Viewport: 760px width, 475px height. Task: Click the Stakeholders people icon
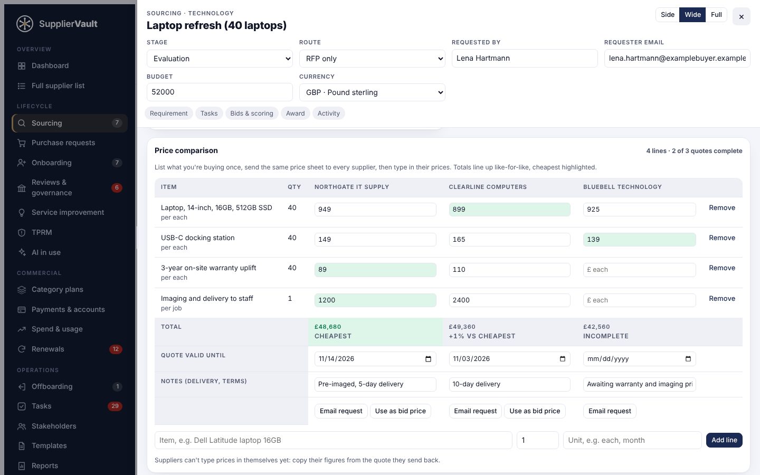(22, 426)
